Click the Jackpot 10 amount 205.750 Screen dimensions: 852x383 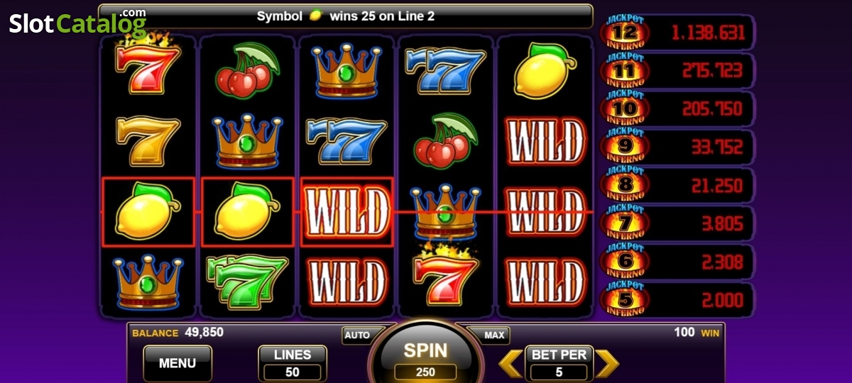pos(712,109)
